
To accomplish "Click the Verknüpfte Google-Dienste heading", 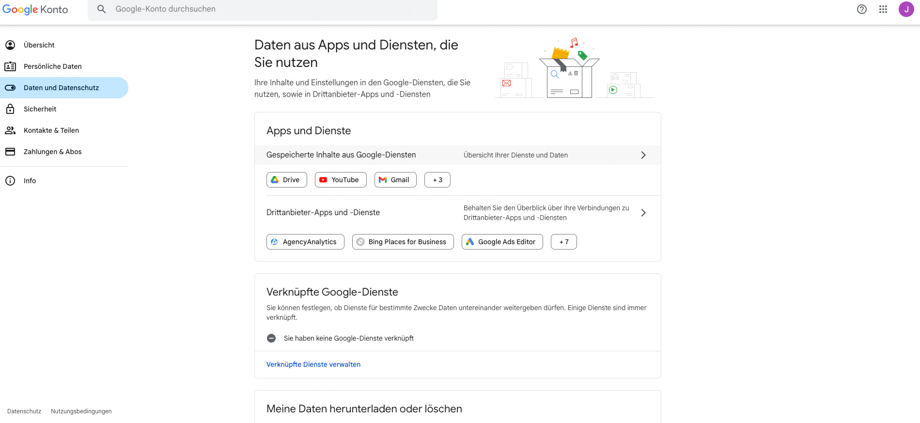I will pos(332,292).
